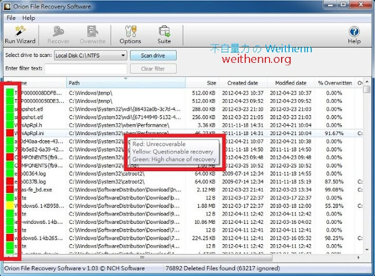
Task: Select the mpas-fe_bd.exe file row
Action: click(x=183, y=190)
